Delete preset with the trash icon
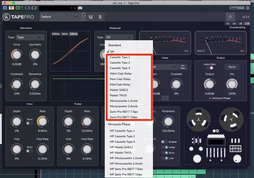Image resolution: width=254 pixels, height=178 pixels. pos(100,17)
